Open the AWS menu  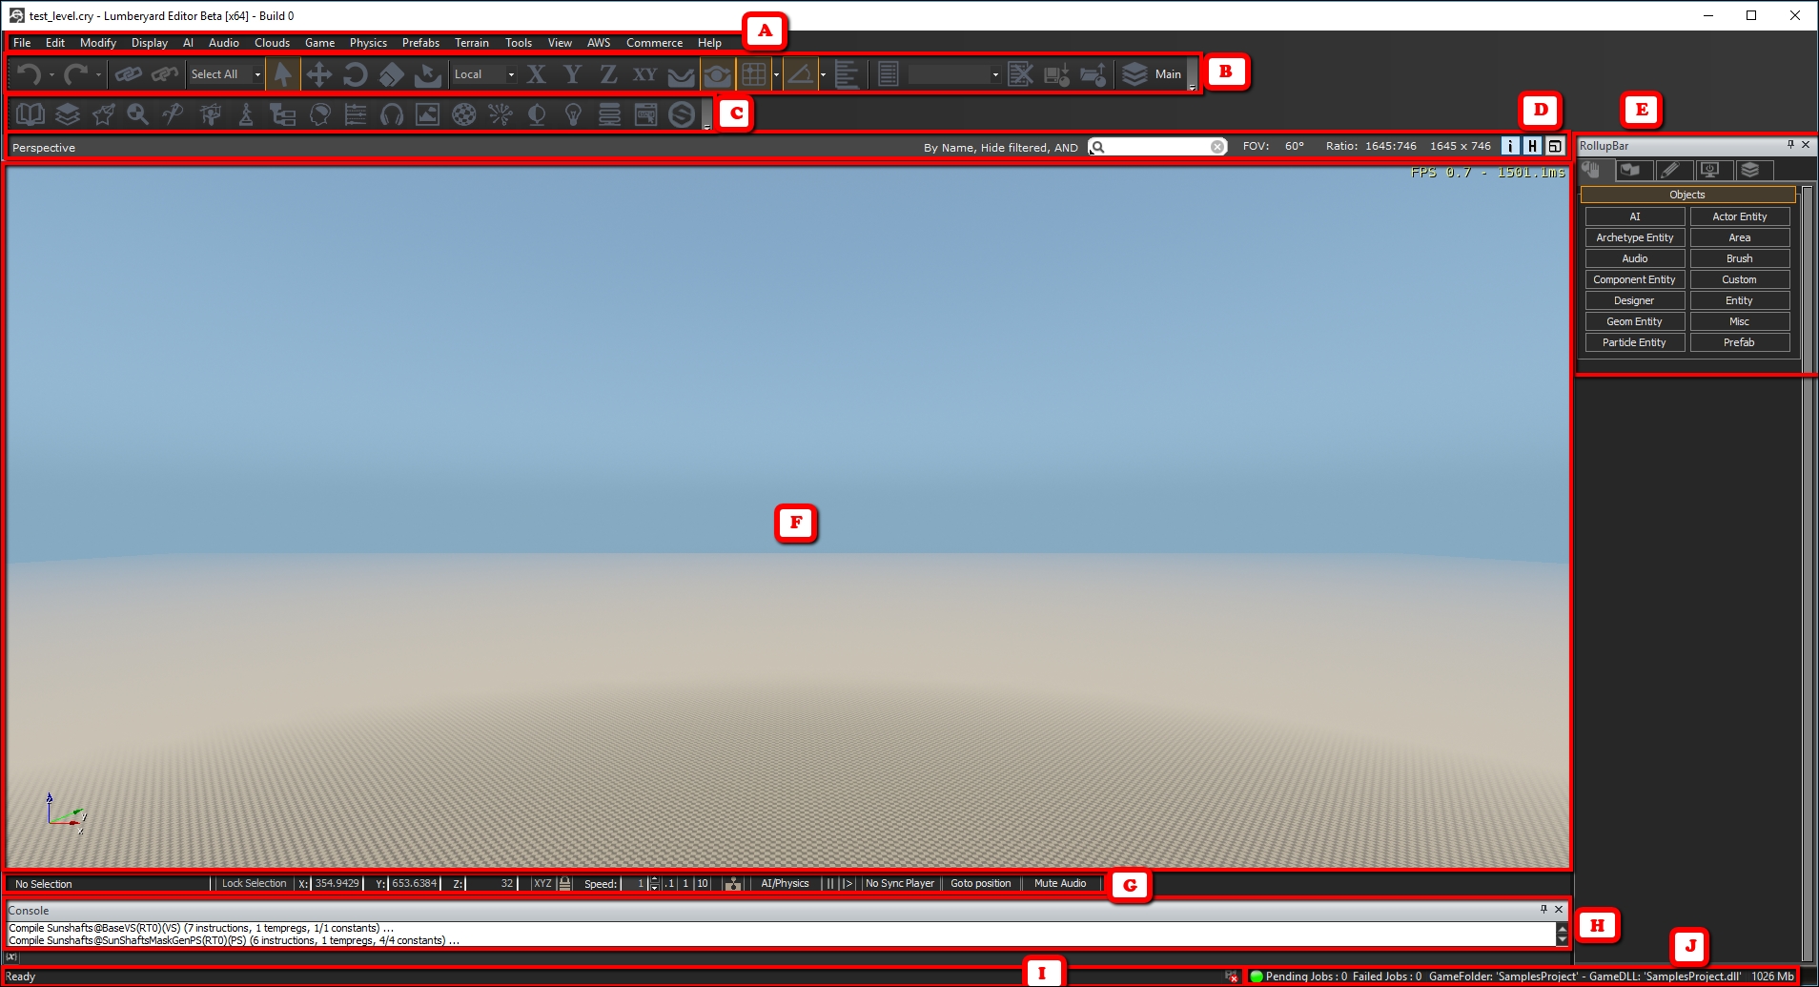click(599, 43)
